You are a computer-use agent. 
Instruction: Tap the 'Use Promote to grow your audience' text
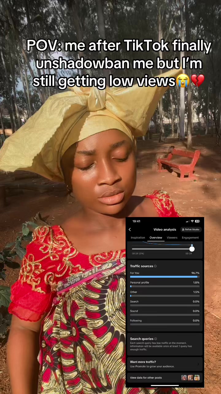click(x=152, y=367)
